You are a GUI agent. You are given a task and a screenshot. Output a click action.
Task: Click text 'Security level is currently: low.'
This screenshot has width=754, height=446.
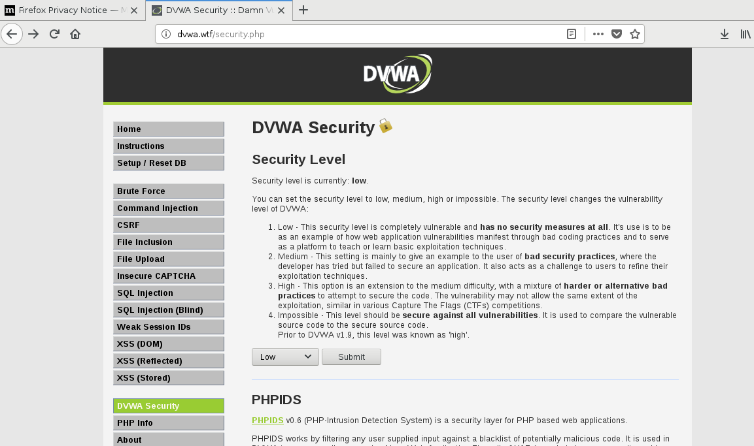pos(310,180)
